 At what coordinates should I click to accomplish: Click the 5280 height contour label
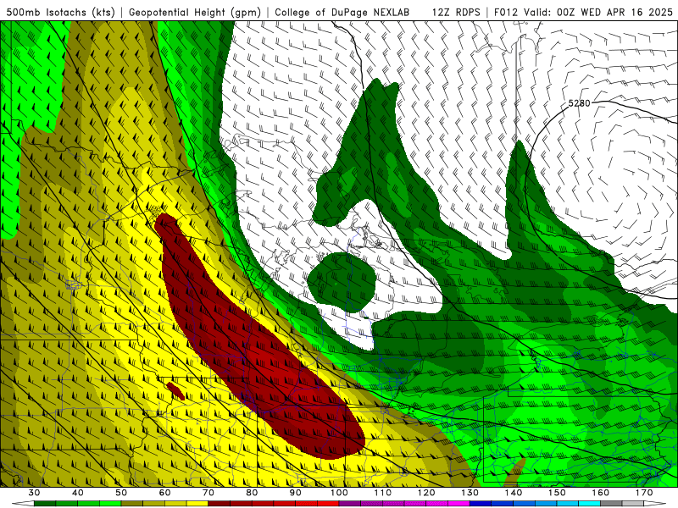[579, 103]
